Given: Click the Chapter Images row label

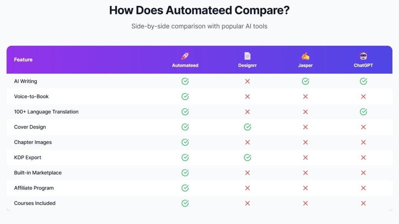Looking at the screenshot, I should [x=33, y=142].
